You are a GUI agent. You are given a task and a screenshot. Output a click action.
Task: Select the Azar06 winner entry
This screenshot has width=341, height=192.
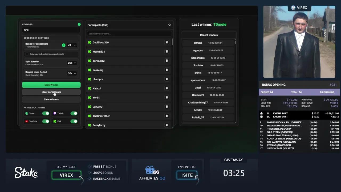[x=209, y=110]
